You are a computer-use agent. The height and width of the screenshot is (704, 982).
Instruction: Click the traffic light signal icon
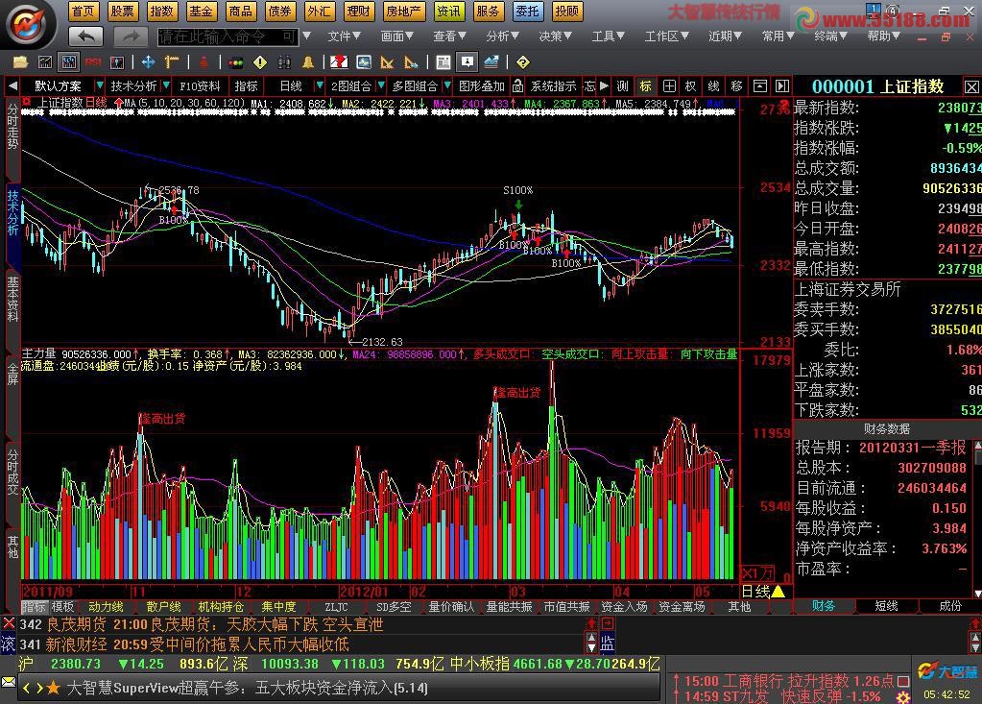pyautogui.click(x=236, y=62)
